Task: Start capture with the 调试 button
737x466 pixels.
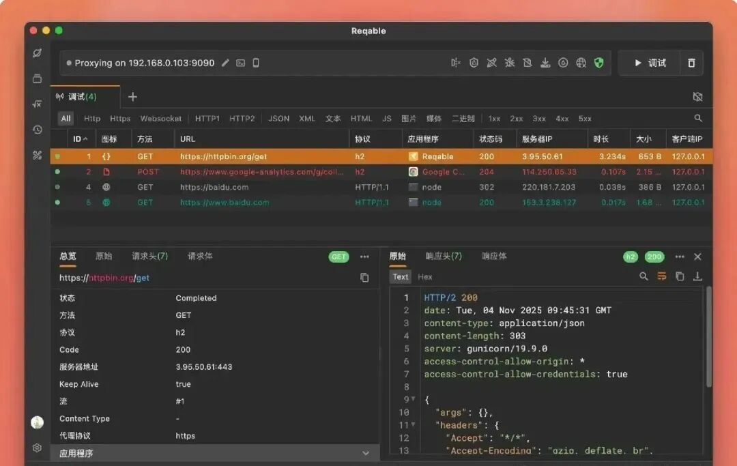Action: coord(650,63)
